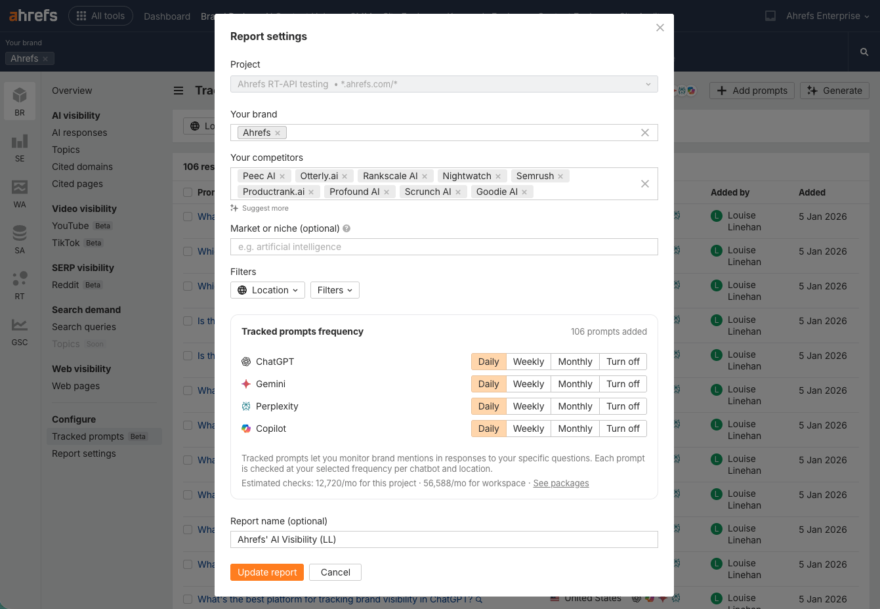Set Gemini tracking frequency to Weekly
The height and width of the screenshot is (609, 880).
pyautogui.click(x=528, y=383)
